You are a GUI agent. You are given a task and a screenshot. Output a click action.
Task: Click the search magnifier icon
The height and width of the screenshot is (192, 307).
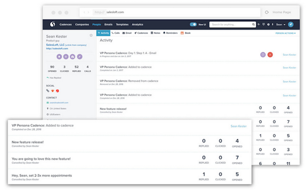253,24
